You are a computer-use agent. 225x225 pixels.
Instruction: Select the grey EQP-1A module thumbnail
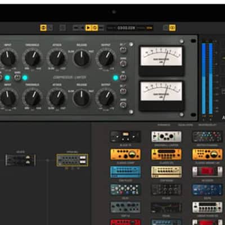pyautogui.click(x=125, y=208)
